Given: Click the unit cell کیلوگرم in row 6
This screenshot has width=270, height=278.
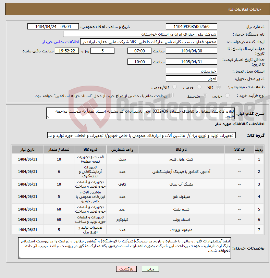Looking at the screenshot, I should tap(122, 219).
